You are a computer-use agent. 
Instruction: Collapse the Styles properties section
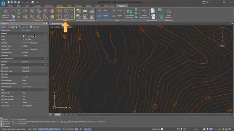point(45,65)
